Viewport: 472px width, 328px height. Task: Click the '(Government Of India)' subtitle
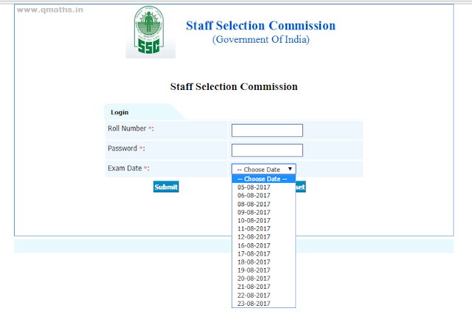click(x=260, y=39)
